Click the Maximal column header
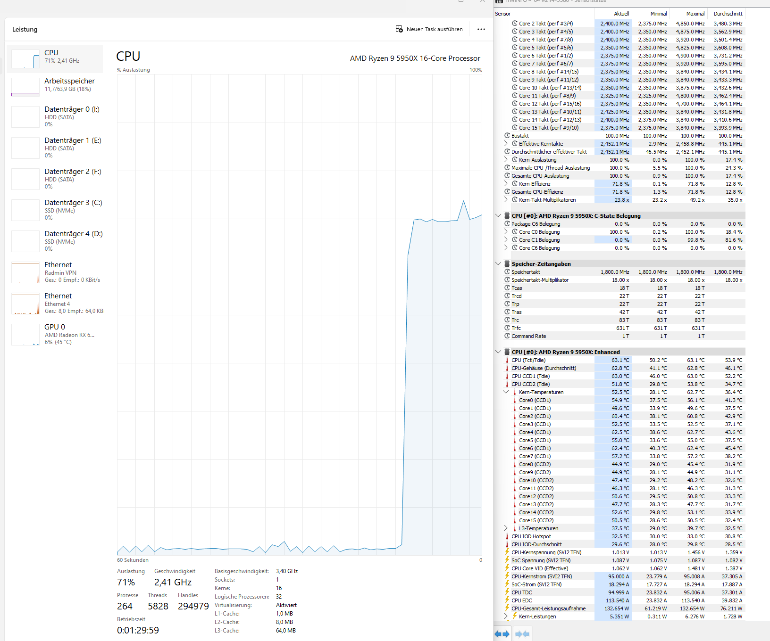The height and width of the screenshot is (641, 770). pyautogui.click(x=688, y=14)
